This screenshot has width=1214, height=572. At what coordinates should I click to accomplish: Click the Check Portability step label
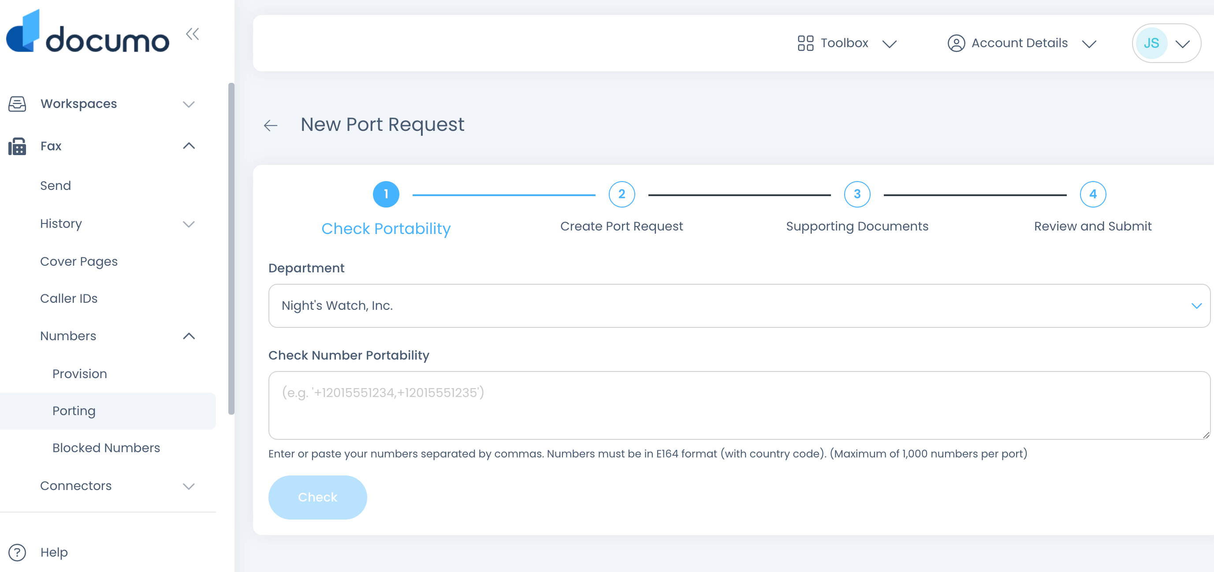(x=386, y=229)
